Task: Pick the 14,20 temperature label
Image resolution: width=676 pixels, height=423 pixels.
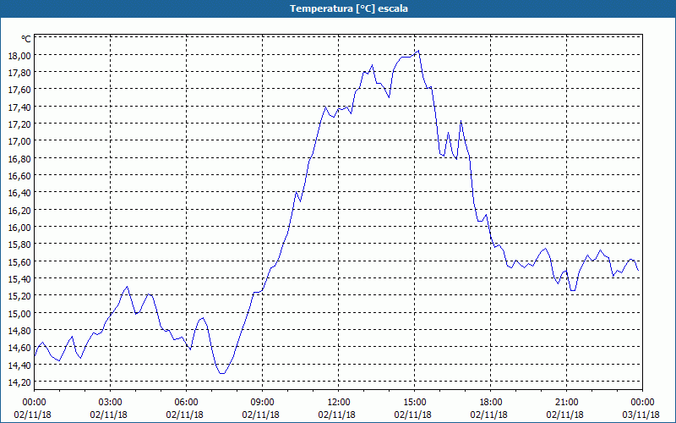Action: coord(19,382)
